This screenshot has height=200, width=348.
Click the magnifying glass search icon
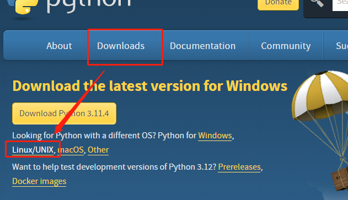pos(317,3)
